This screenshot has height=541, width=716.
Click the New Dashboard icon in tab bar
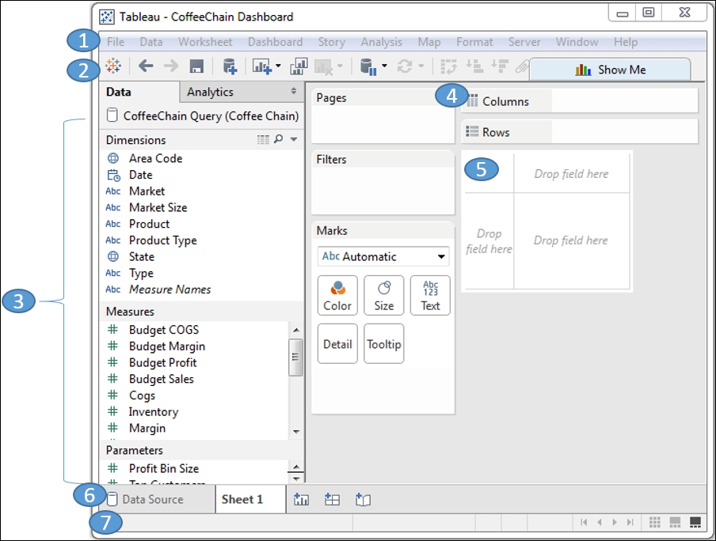[332, 500]
